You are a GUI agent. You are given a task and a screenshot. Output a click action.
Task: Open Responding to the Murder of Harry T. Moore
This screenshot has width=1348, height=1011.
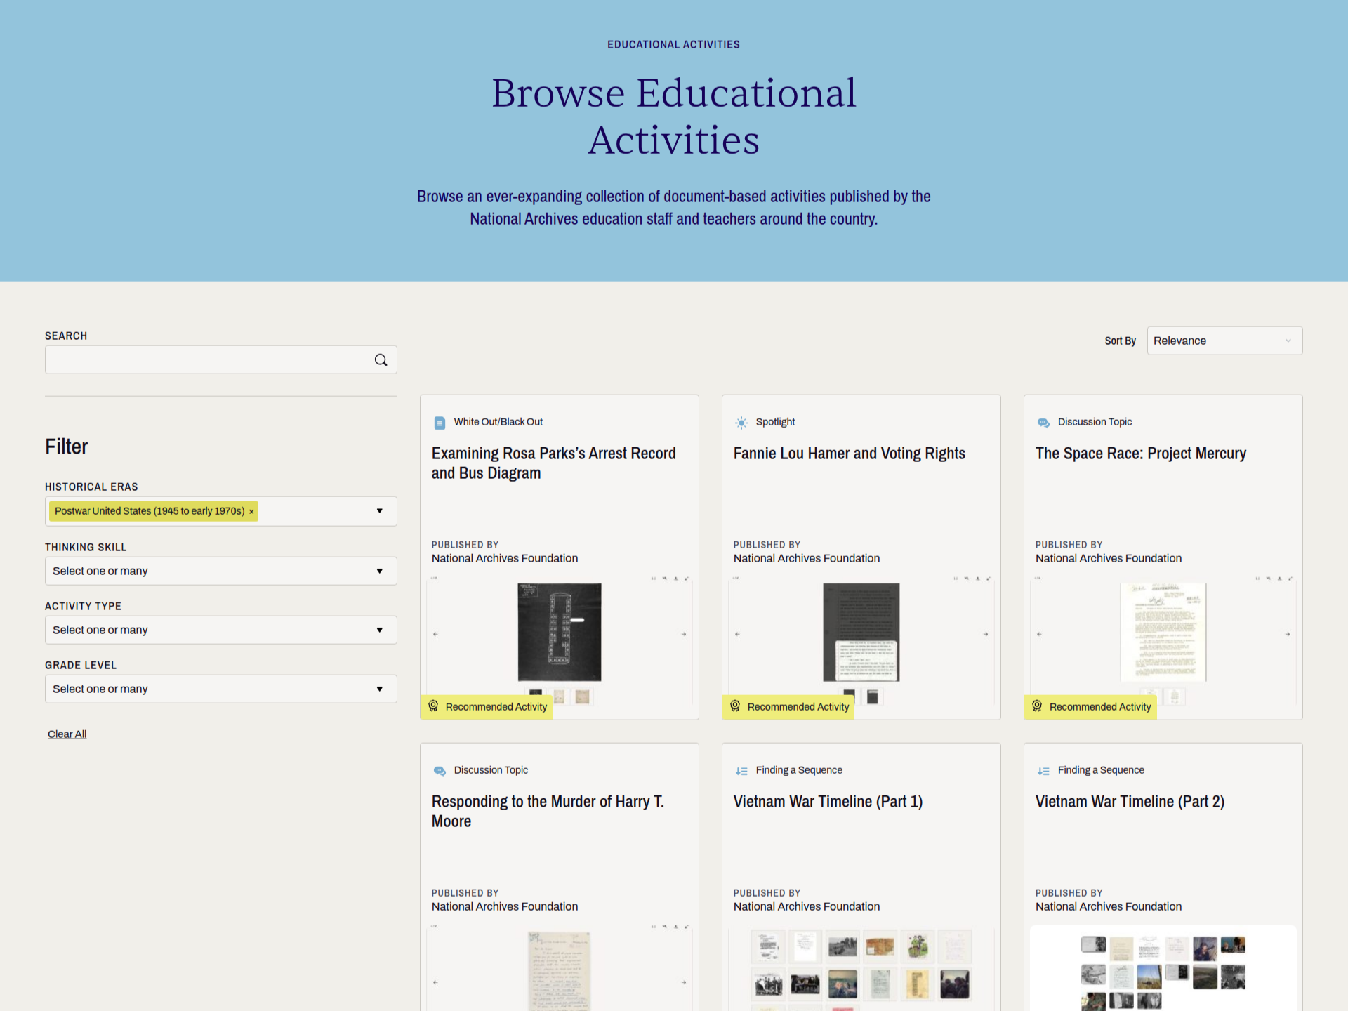[x=548, y=812]
